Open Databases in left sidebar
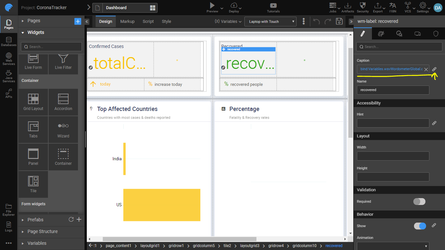445x250 pixels. [x=9, y=41]
